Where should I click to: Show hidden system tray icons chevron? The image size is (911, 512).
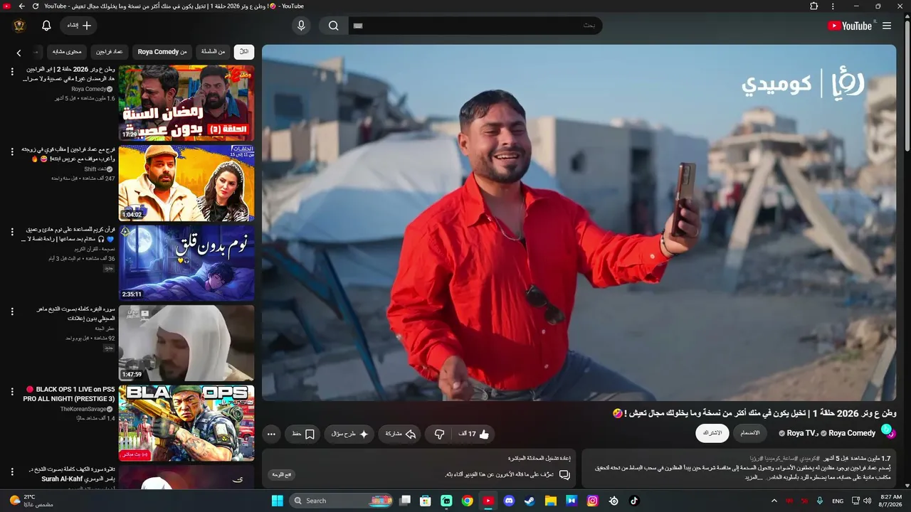coord(774,501)
